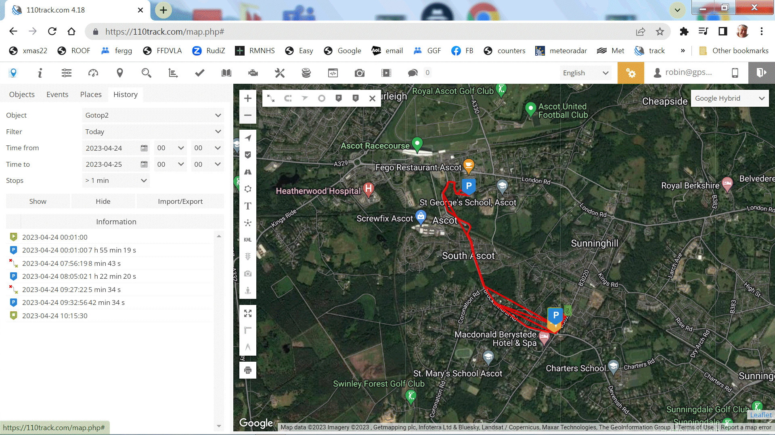Toggle route stops P marker visibility
Image resolution: width=775 pixels, height=435 pixels.
click(339, 98)
